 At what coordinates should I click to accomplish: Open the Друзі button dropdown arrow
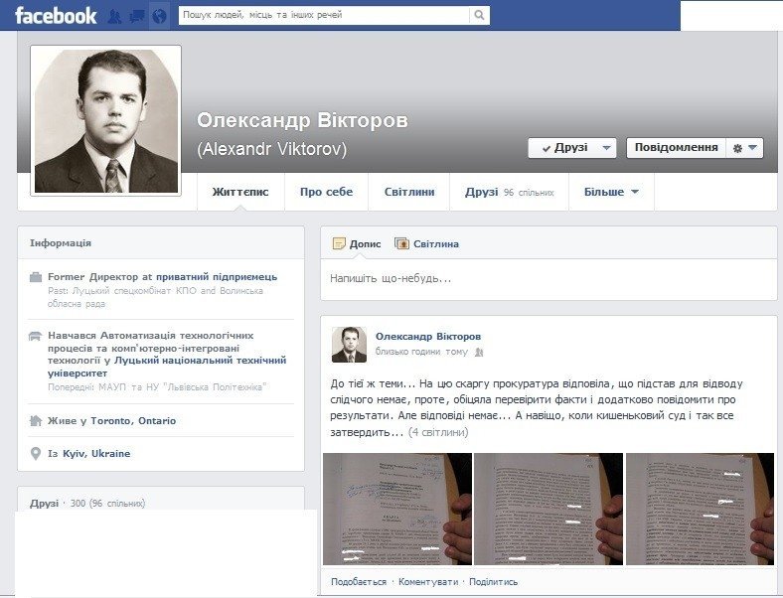(606, 148)
